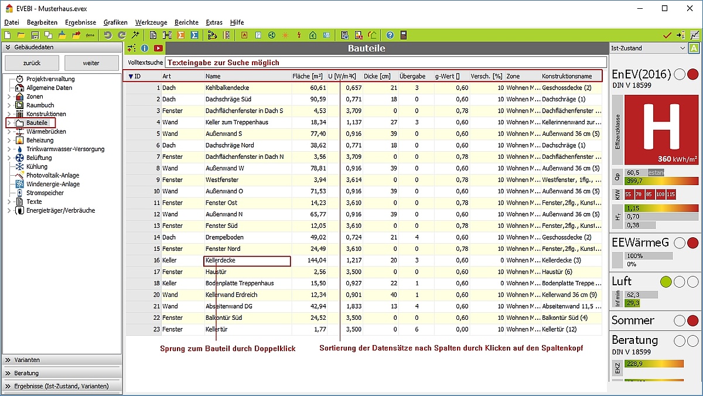This screenshot has width=703, height=396.
Task: Expand the Energieträger/Verbräuche node arrow
Action: pyautogui.click(x=8, y=210)
